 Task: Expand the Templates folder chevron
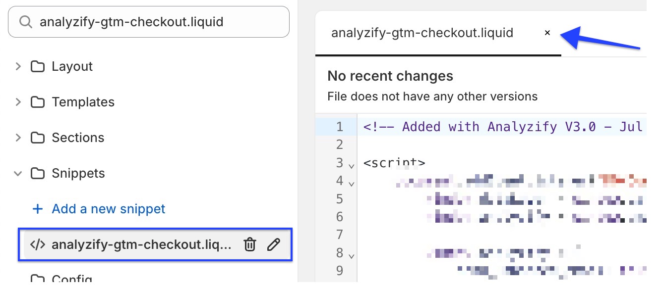point(18,102)
